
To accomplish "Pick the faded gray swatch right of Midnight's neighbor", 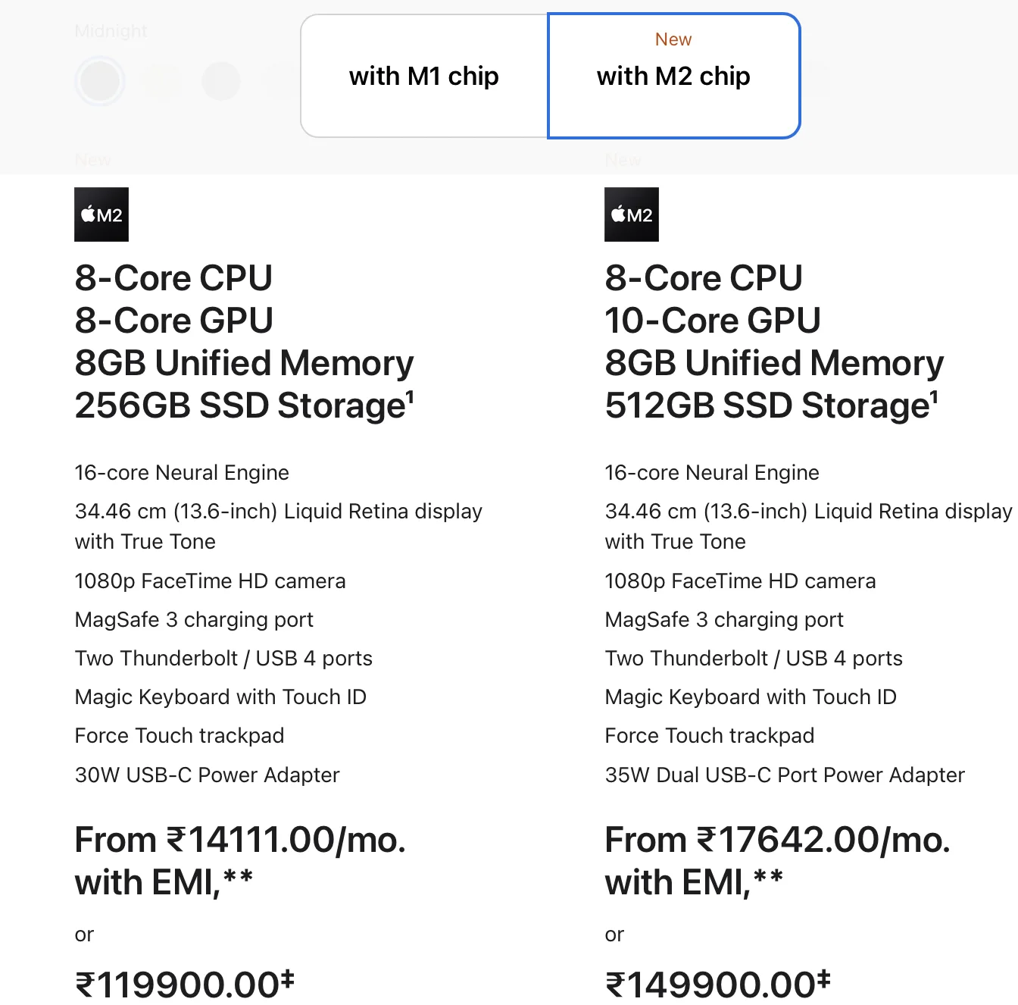I will tap(221, 81).
